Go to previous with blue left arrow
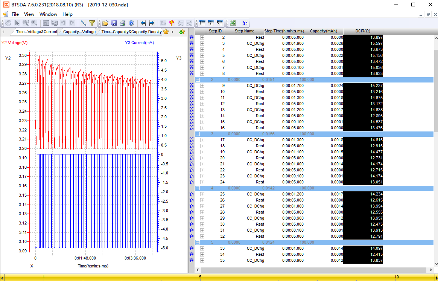The height and width of the screenshot is (281, 438). coord(143,23)
